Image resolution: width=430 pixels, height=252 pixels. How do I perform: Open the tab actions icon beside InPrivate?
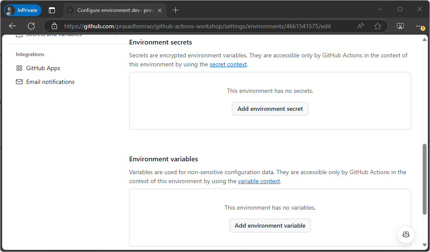51,10
